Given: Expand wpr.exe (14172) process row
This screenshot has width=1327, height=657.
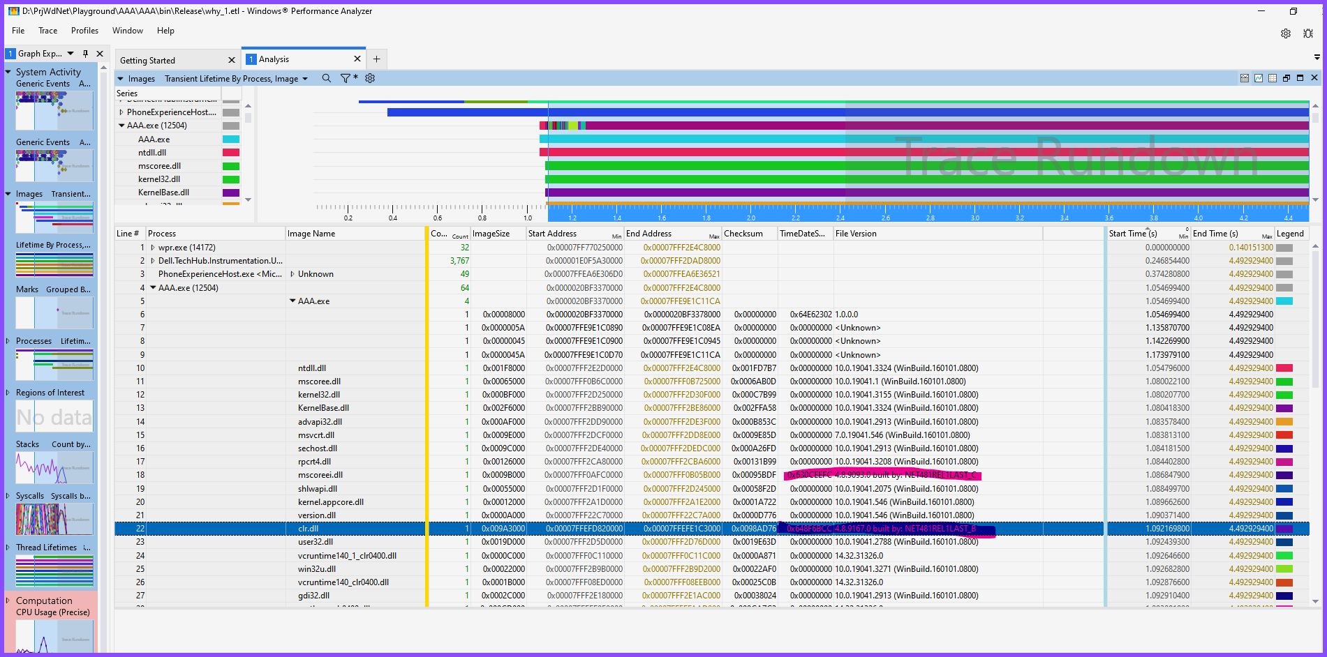Looking at the screenshot, I should coord(153,248).
